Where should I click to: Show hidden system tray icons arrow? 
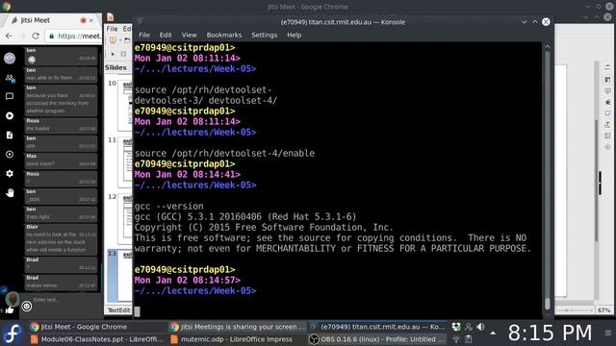(493, 334)
